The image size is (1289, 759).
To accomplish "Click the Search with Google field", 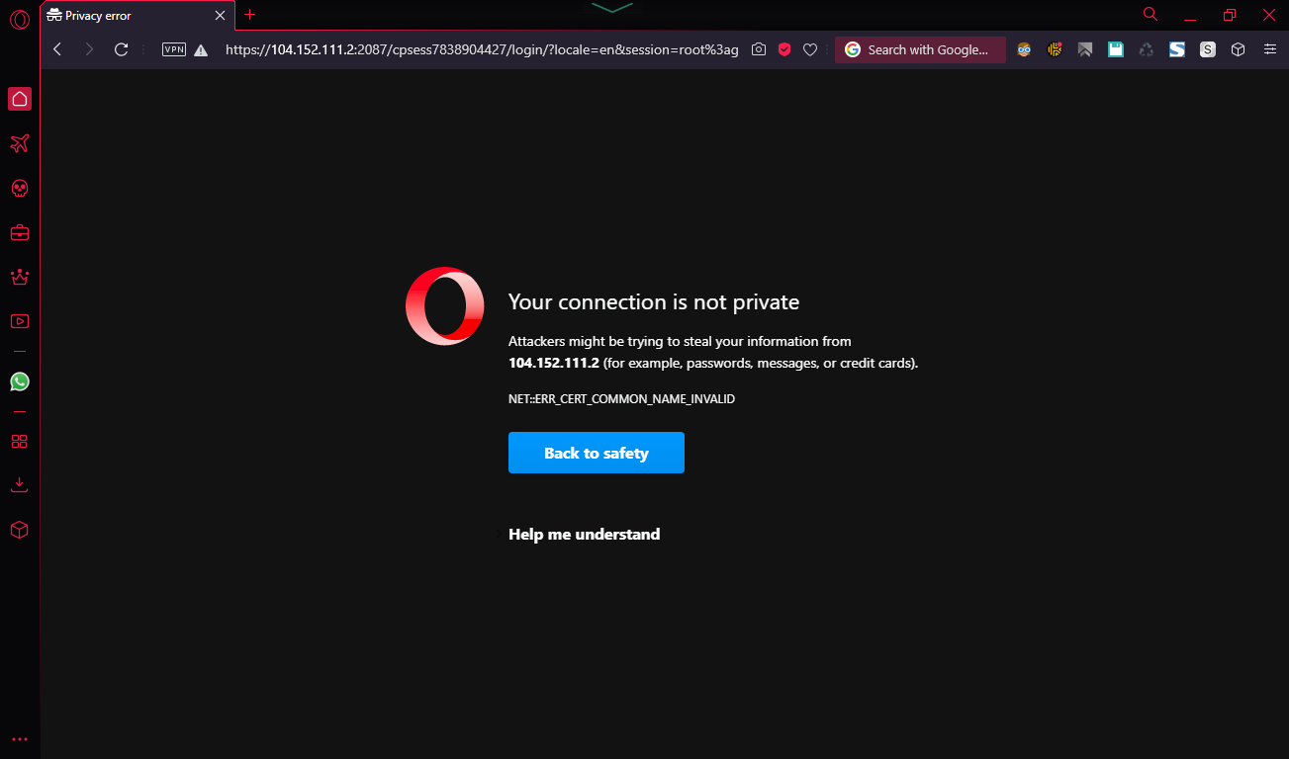I will tap(920, 49).
